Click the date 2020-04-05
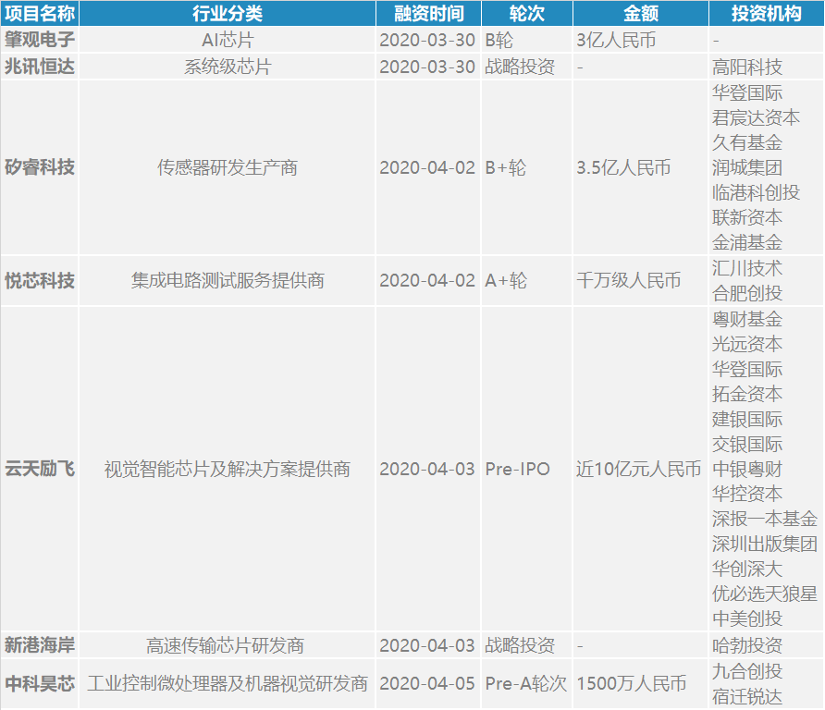This screenshot has height=710, width=825. [427, 683]
